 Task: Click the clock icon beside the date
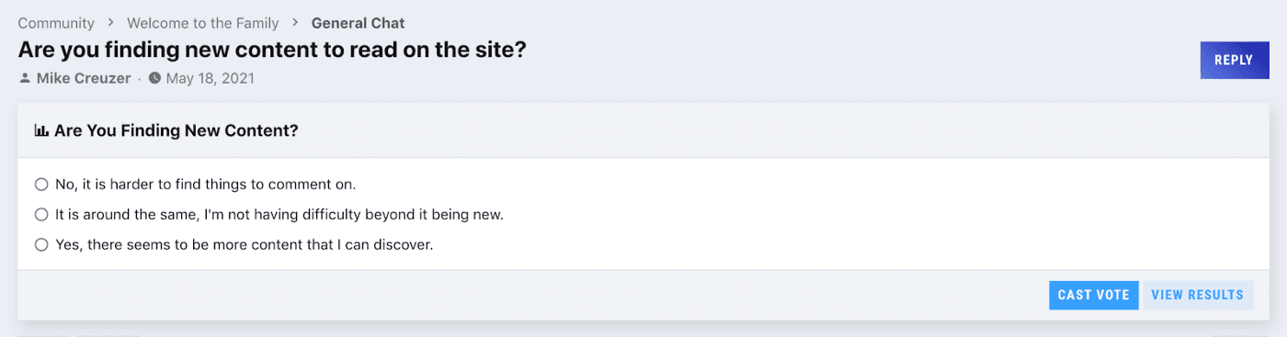pyautogui.click(x=154, y=79)
